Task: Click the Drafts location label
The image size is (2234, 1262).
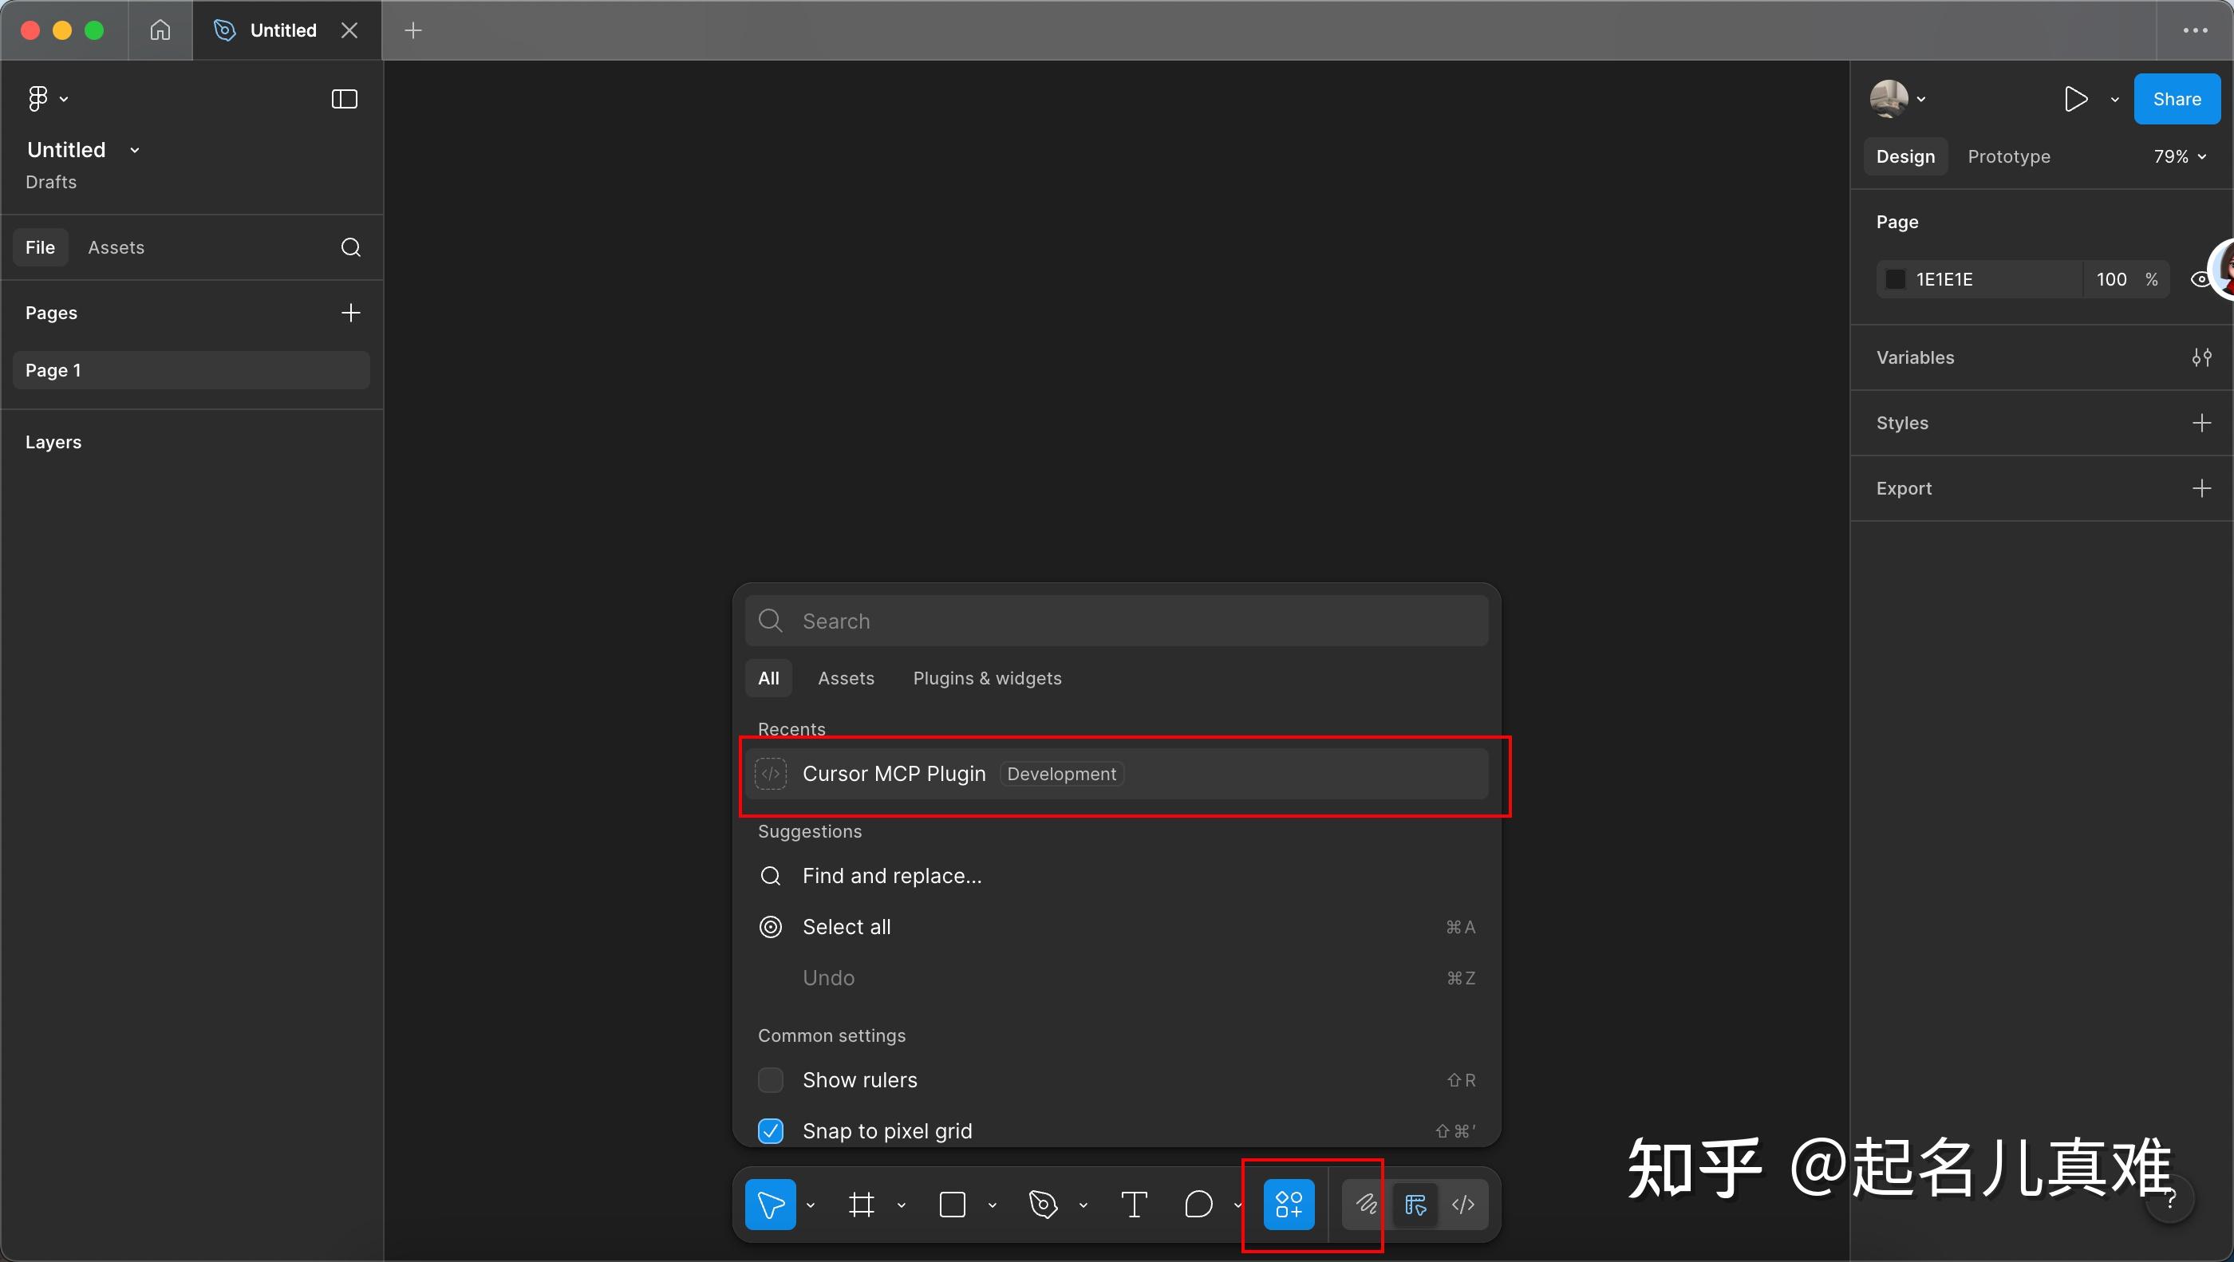Action: [51, 182]
